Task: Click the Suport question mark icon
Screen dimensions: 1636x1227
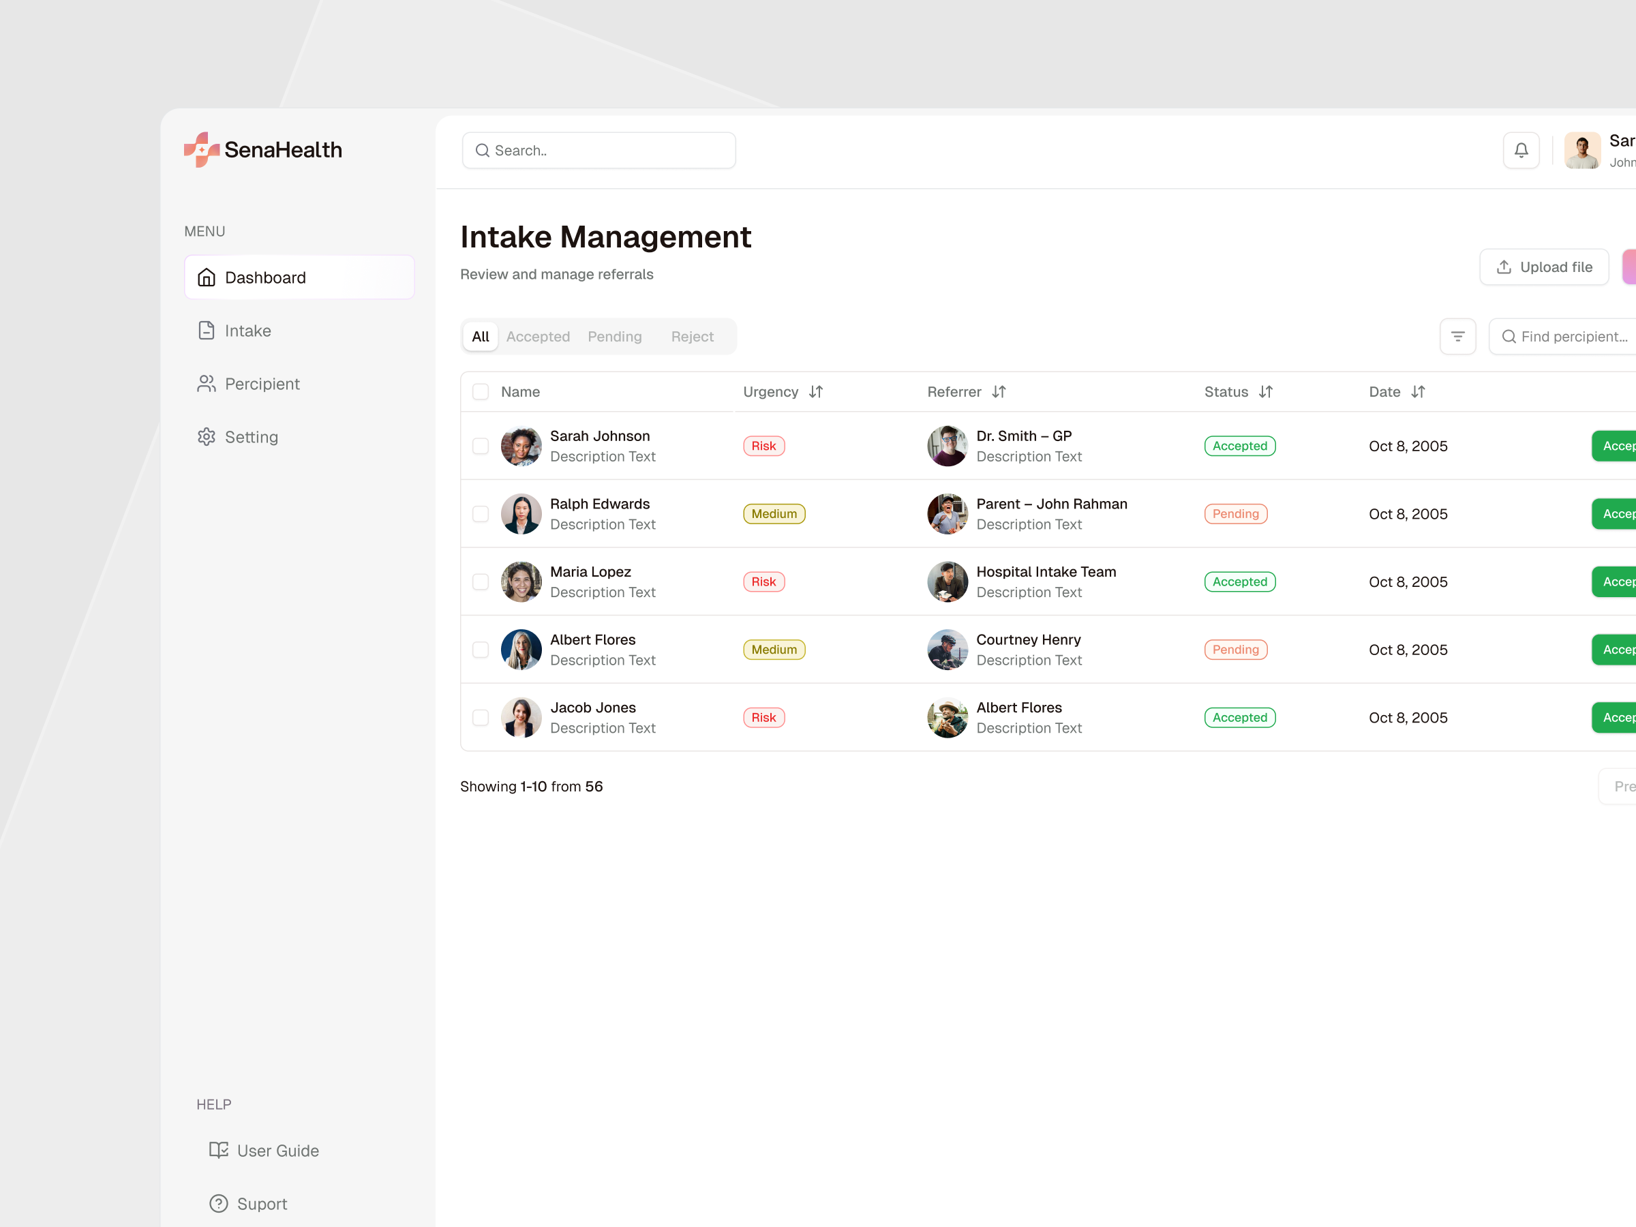Action: tap(218, 1203)
